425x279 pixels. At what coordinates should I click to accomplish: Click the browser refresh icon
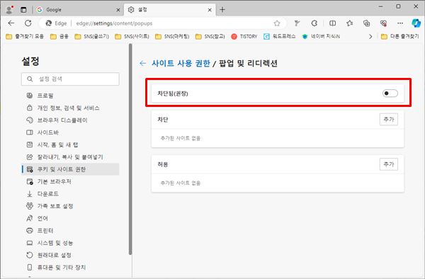pyautogui.click(x=28, y=23)
